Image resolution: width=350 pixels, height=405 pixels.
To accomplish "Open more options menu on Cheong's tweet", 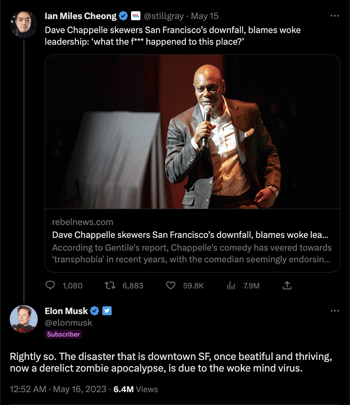I will click(334, 16).
